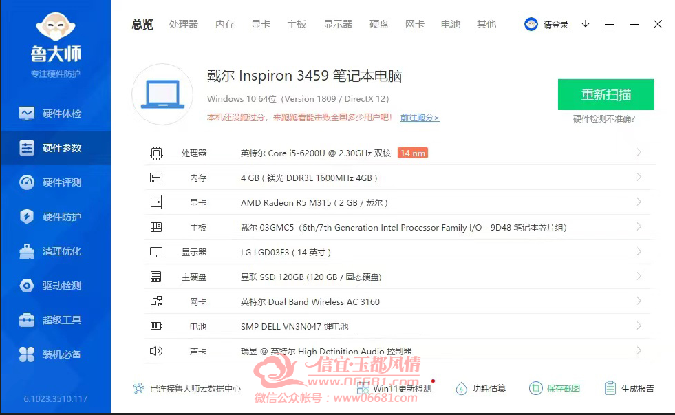Image resolution: width=675 pixels, height=415 pixels.
Task: Switch to the 总览 tab
Action: tap(142, 25)
